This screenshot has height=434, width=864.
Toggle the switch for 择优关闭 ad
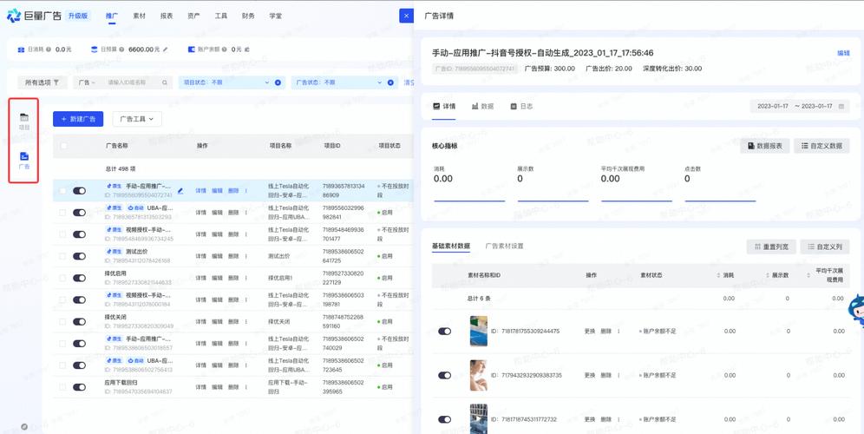click(x=79, y=321)
